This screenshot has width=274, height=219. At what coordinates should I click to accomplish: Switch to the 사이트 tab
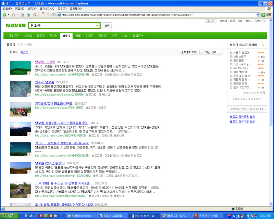click(x=28, y=36)
